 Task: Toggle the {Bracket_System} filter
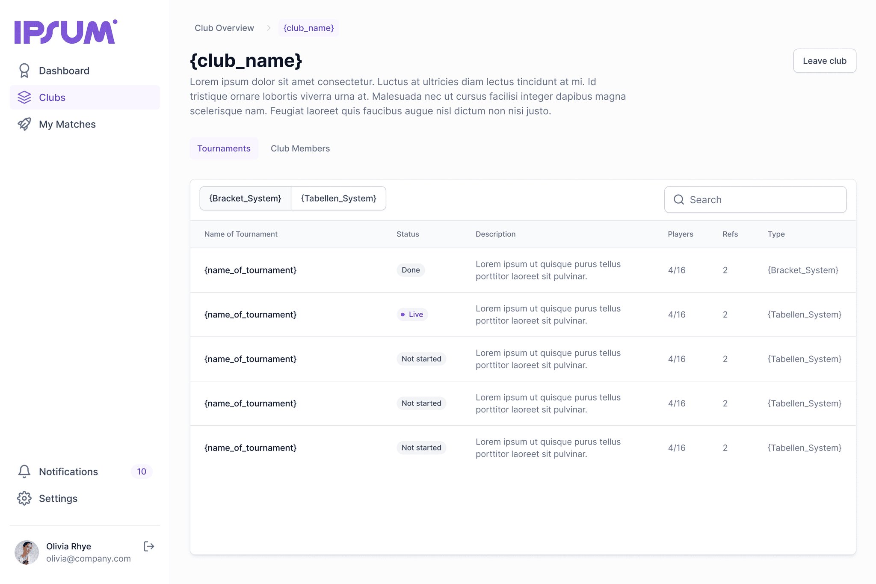point(245,199)
